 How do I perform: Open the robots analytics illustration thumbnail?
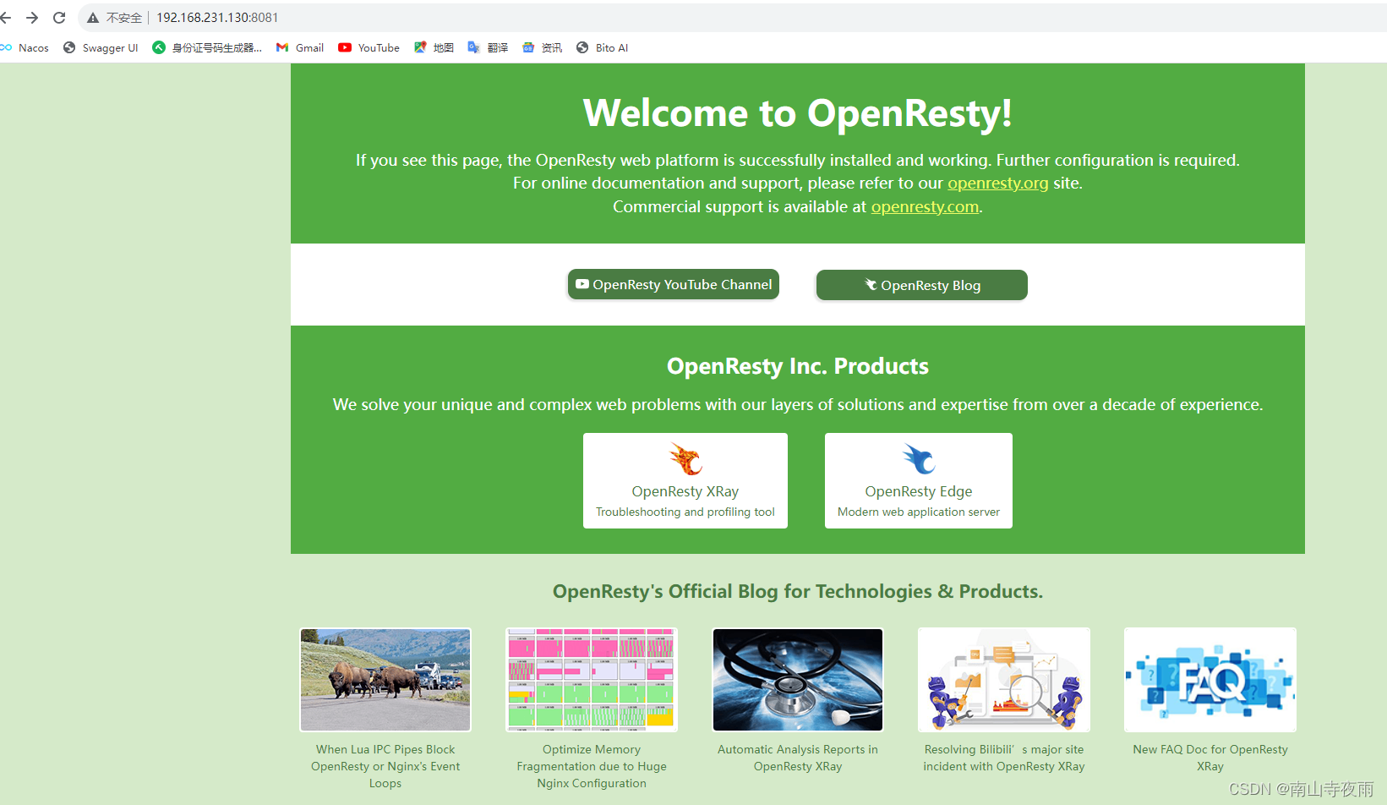[x=1004, y=680]
